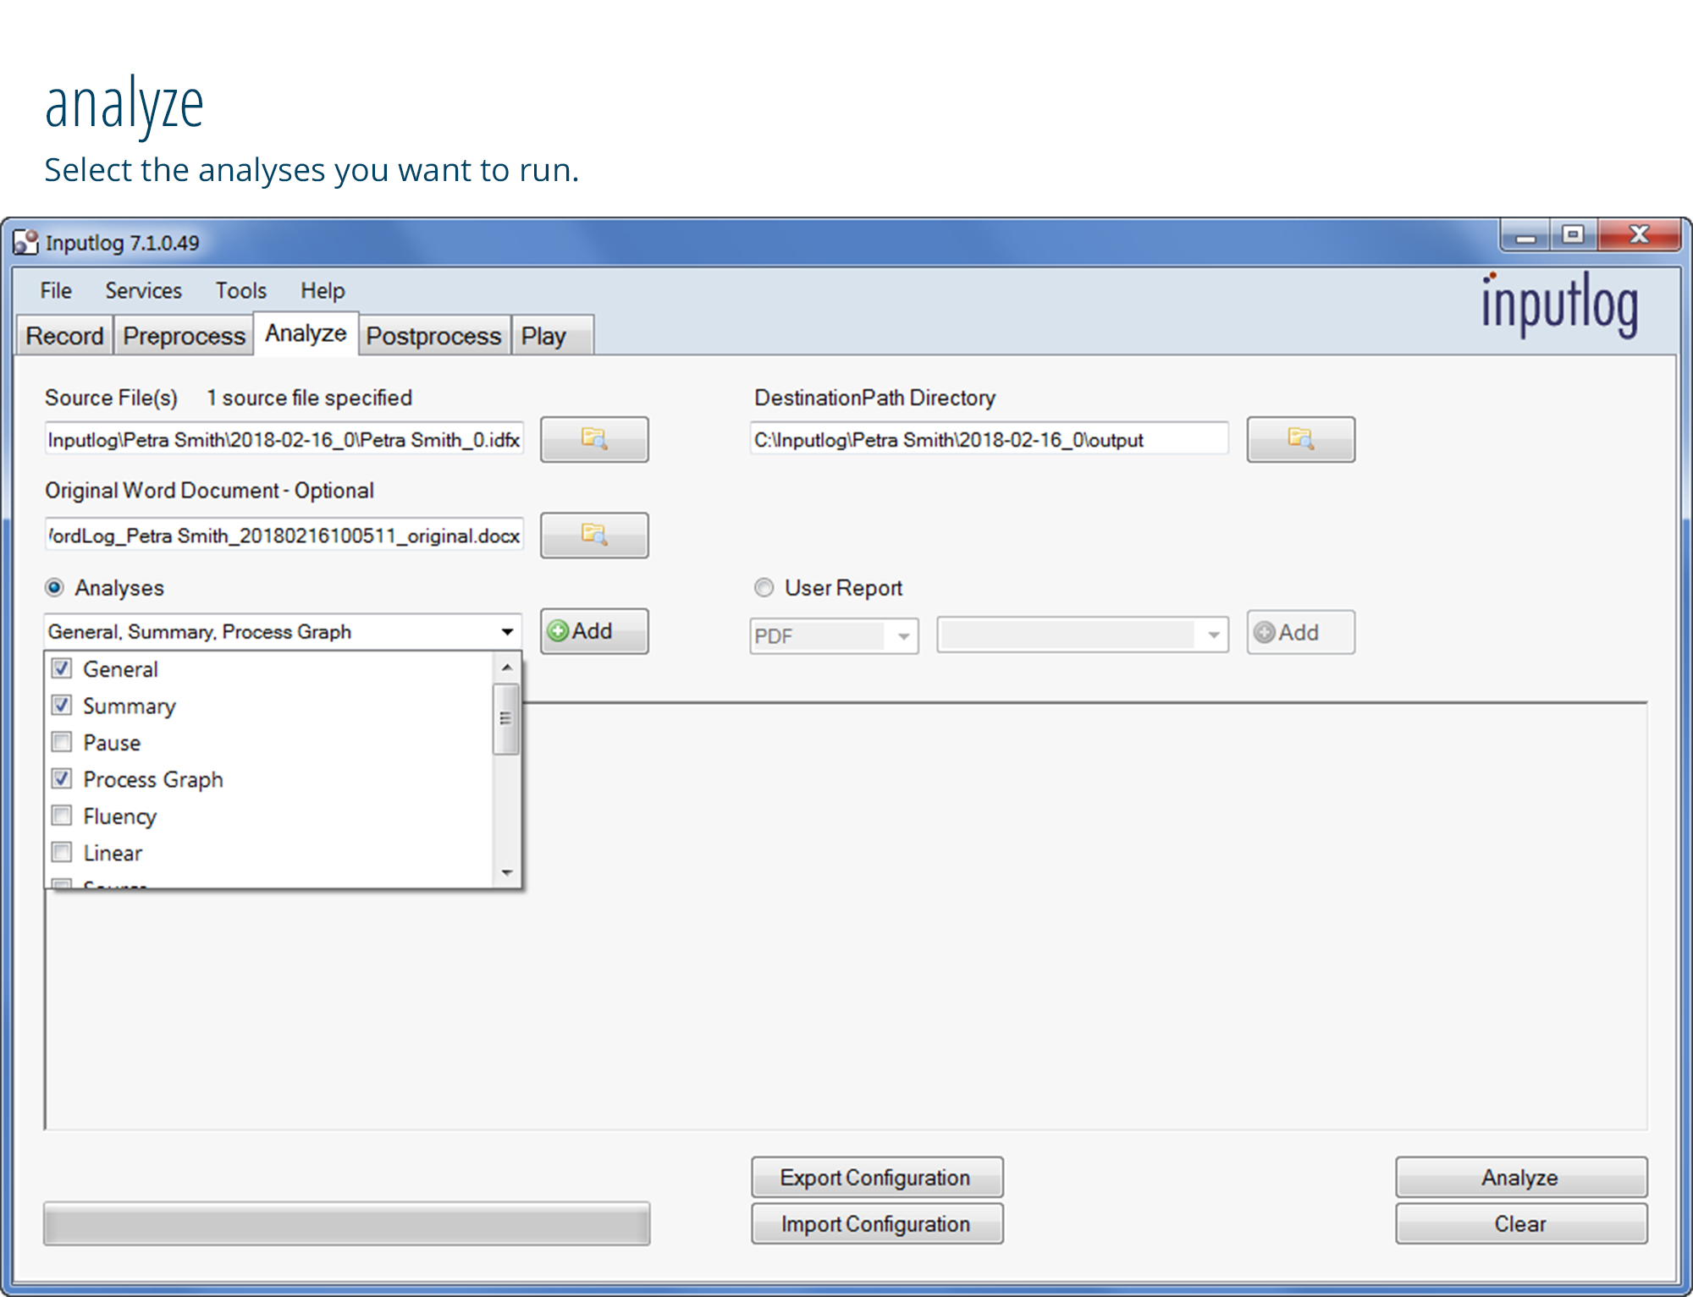
Task: Maximize the Inputlog window
Action: click(1573, 235)
